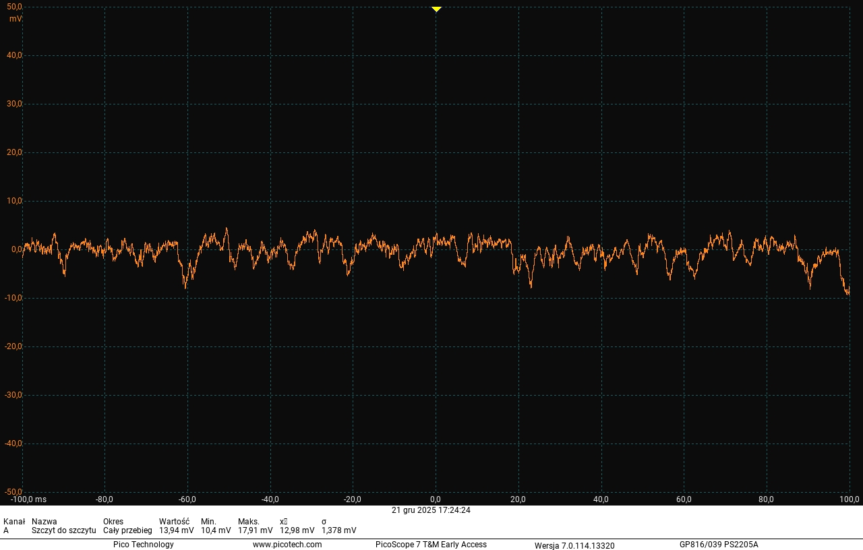Select the PicoScope 7 T&M Early Access label
This screenshot has height=550, width=863.
click(431, 545)
